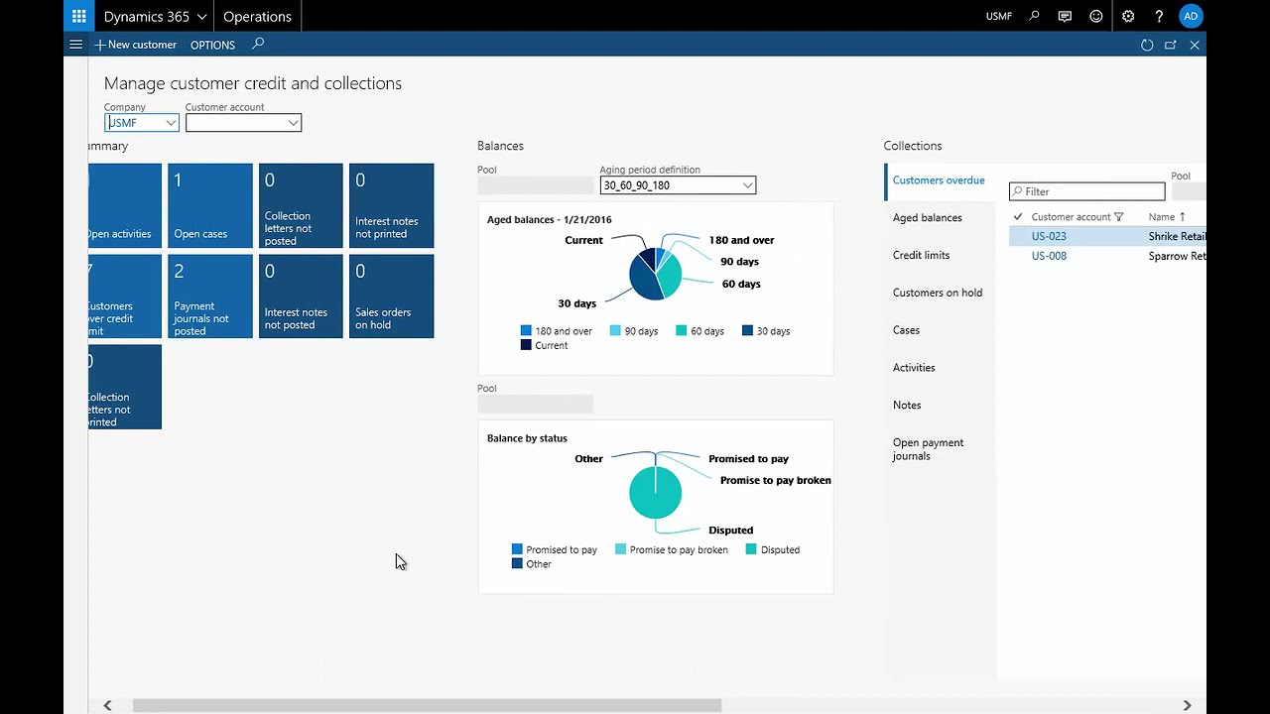Open the app launcher waffle icon

[79, 16]
